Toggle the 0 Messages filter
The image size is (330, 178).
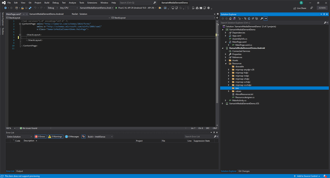[x=72, y=137]
